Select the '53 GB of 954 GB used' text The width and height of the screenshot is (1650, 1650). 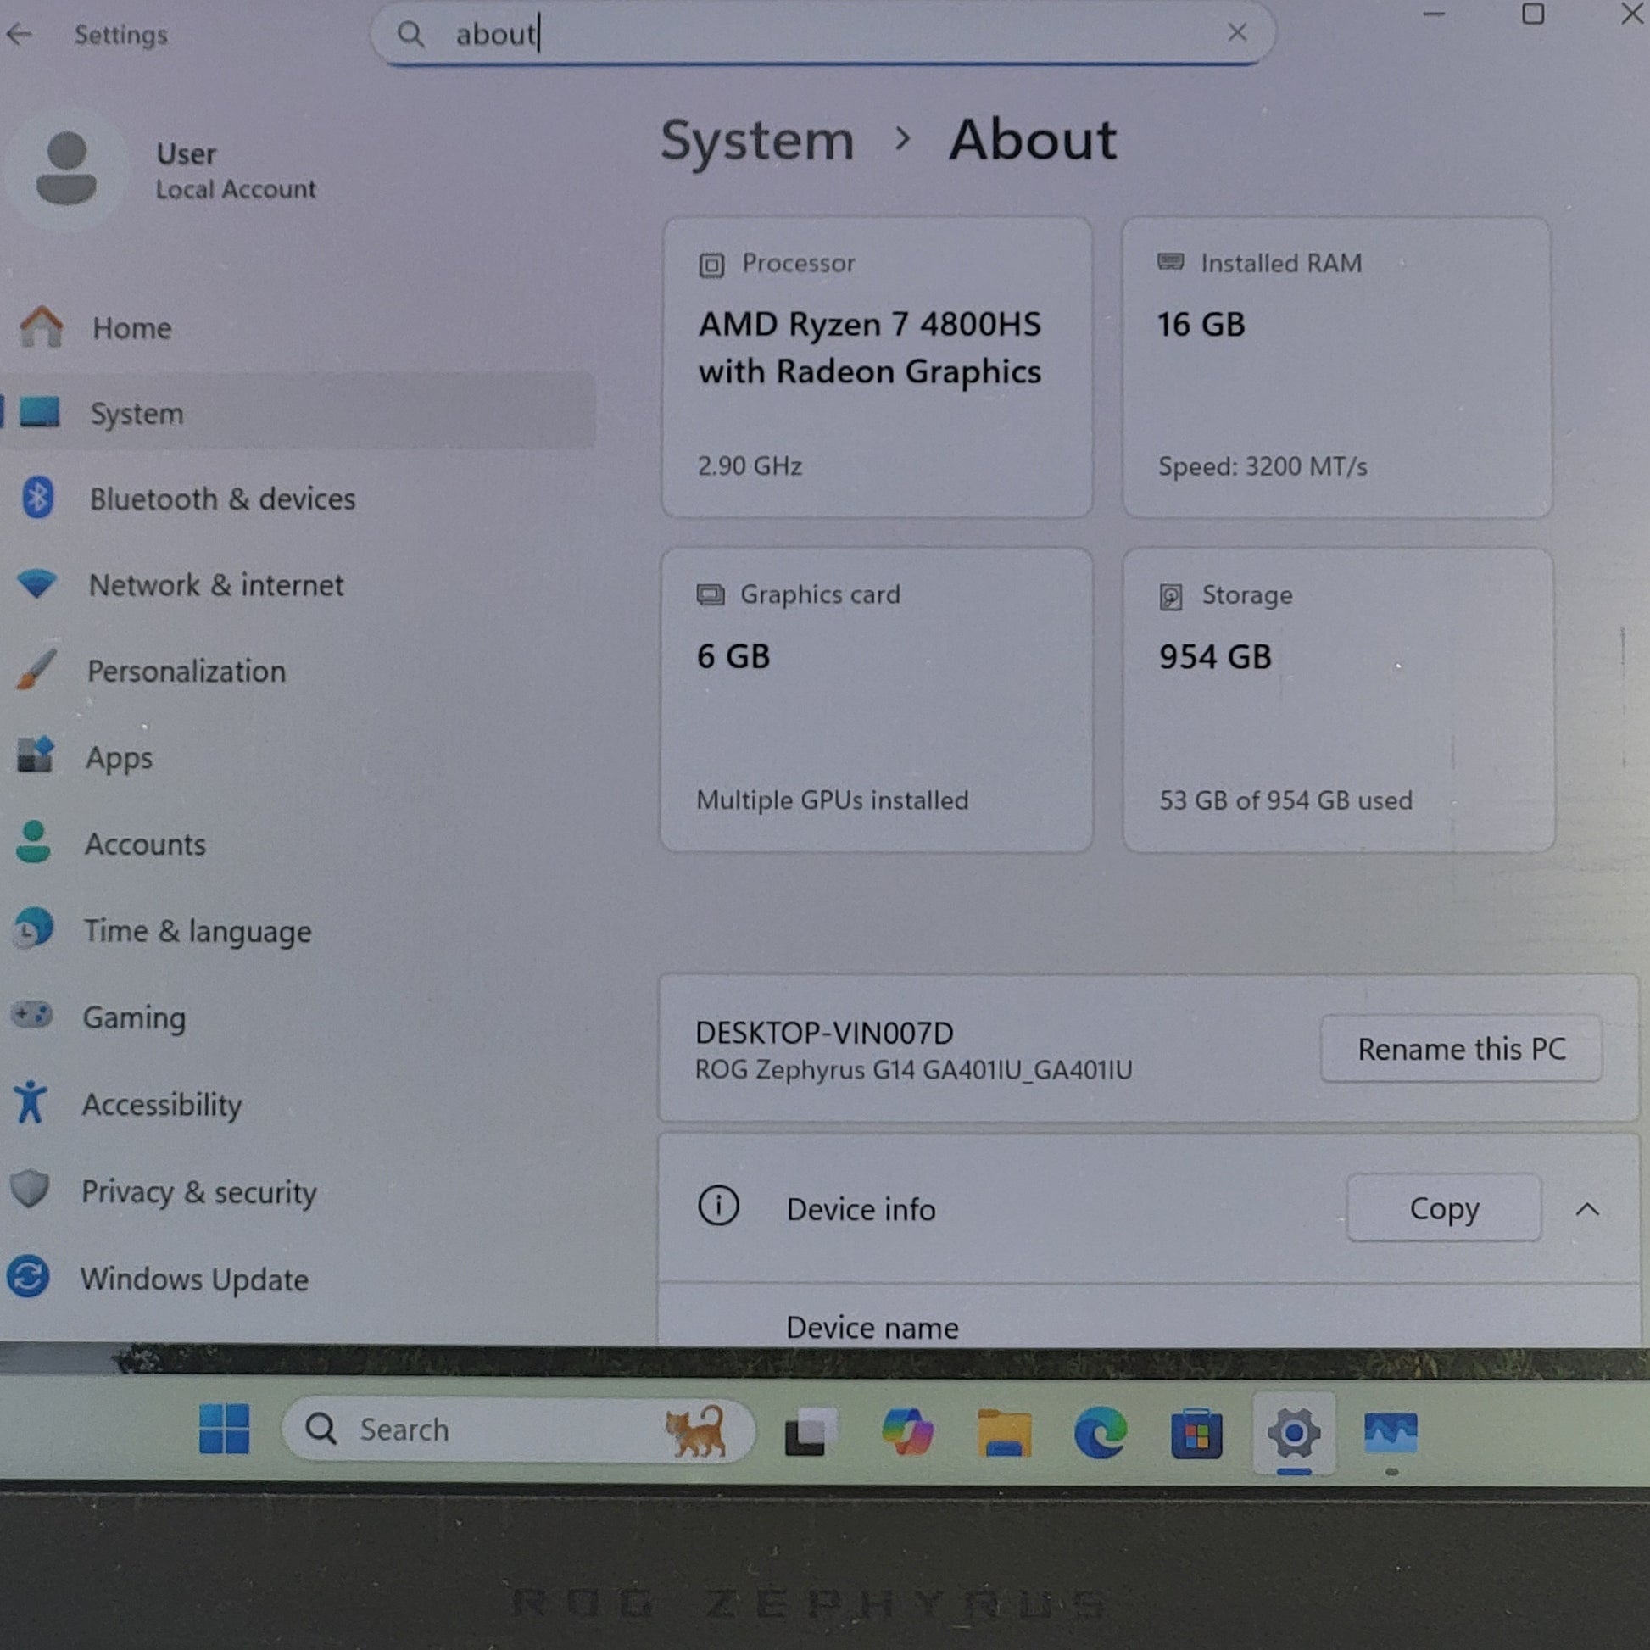(1285, 800)
